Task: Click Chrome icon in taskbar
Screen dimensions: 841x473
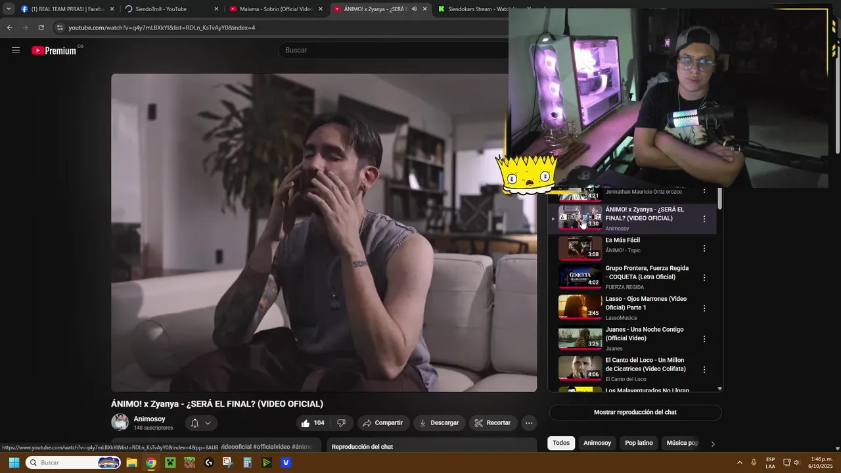Action: 151,462
